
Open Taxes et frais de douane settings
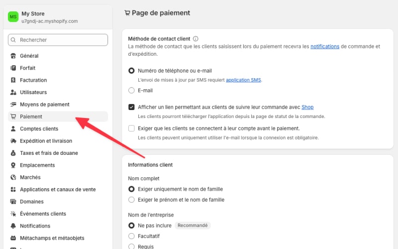[x=49, y=153]
